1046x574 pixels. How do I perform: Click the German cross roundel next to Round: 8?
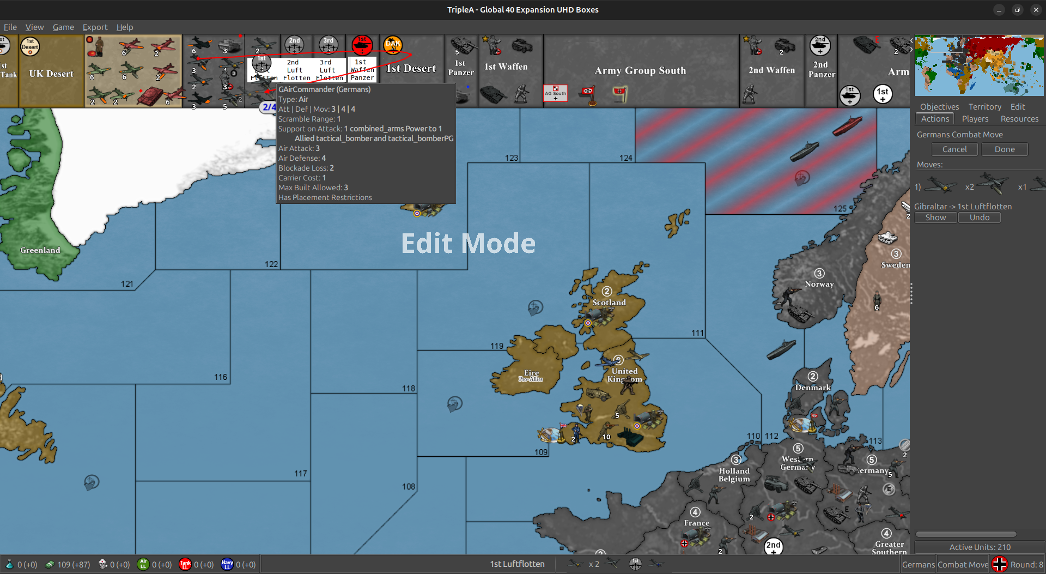999,564
